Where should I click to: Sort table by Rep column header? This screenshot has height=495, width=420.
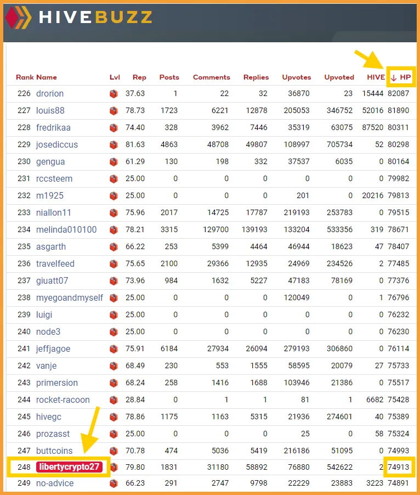pos(139,77)
